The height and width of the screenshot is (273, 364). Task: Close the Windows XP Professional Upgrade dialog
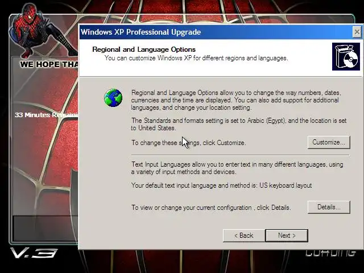click(357, 32)
